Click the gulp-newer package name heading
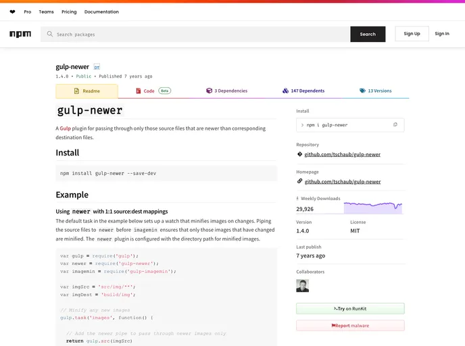The image size is (465, 346). (x=72, y=67)
